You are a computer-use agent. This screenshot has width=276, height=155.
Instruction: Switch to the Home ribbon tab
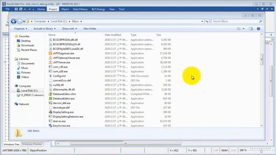(41, 9)
